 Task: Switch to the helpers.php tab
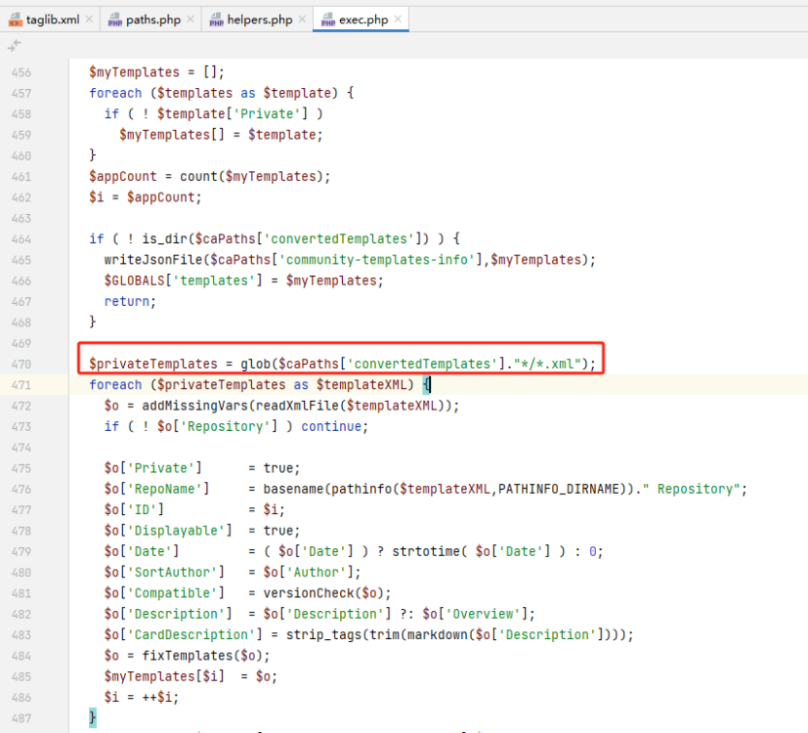[x=260, y=20]
